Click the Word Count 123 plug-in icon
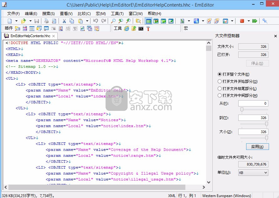This screenshot has width=279, height=198. pos(97,28)
